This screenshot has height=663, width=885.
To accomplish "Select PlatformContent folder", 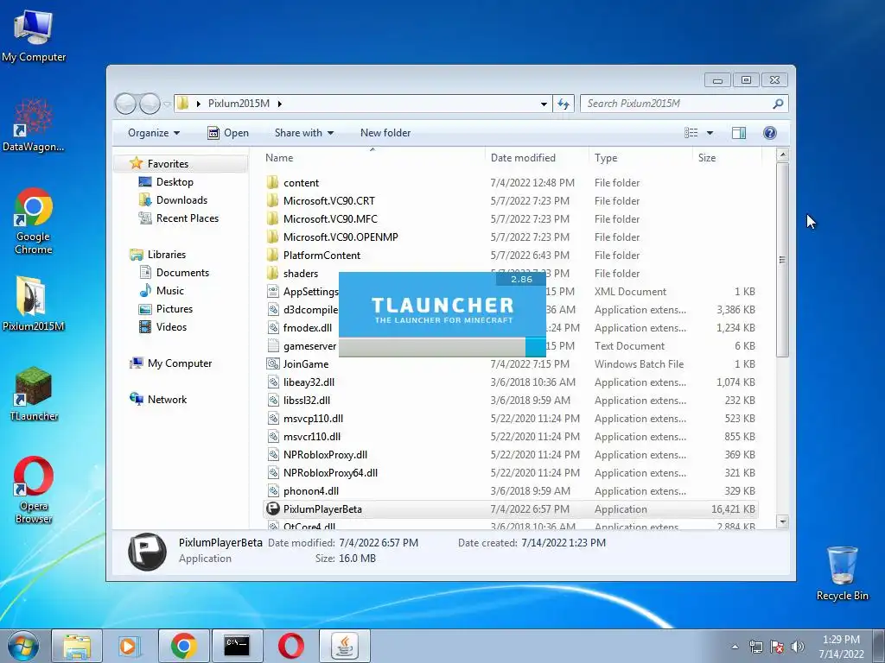I will coord(510,256).
